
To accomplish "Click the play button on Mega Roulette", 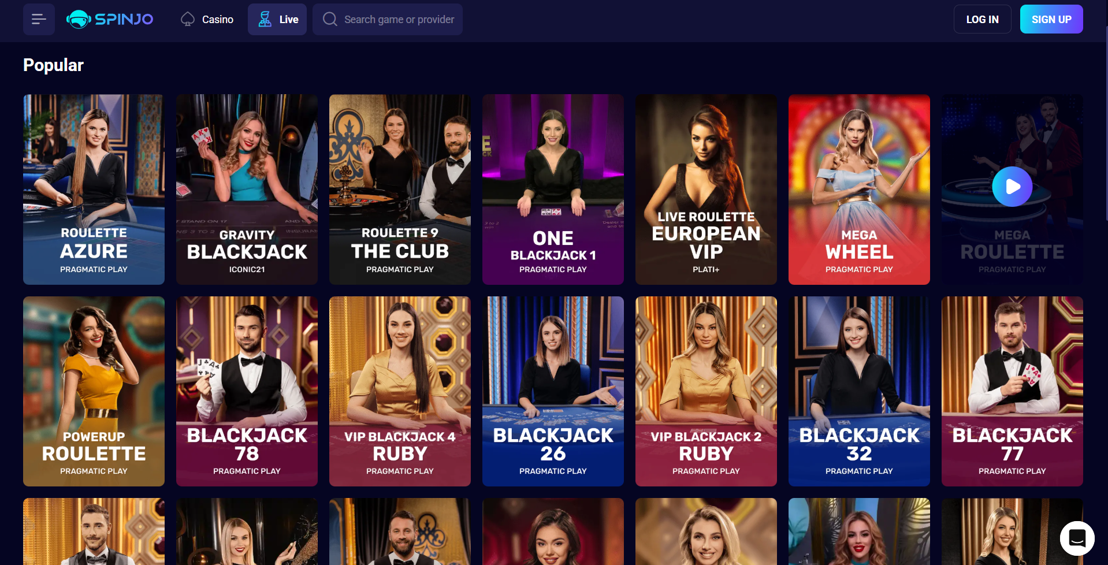I will [x=1012, y=187].
